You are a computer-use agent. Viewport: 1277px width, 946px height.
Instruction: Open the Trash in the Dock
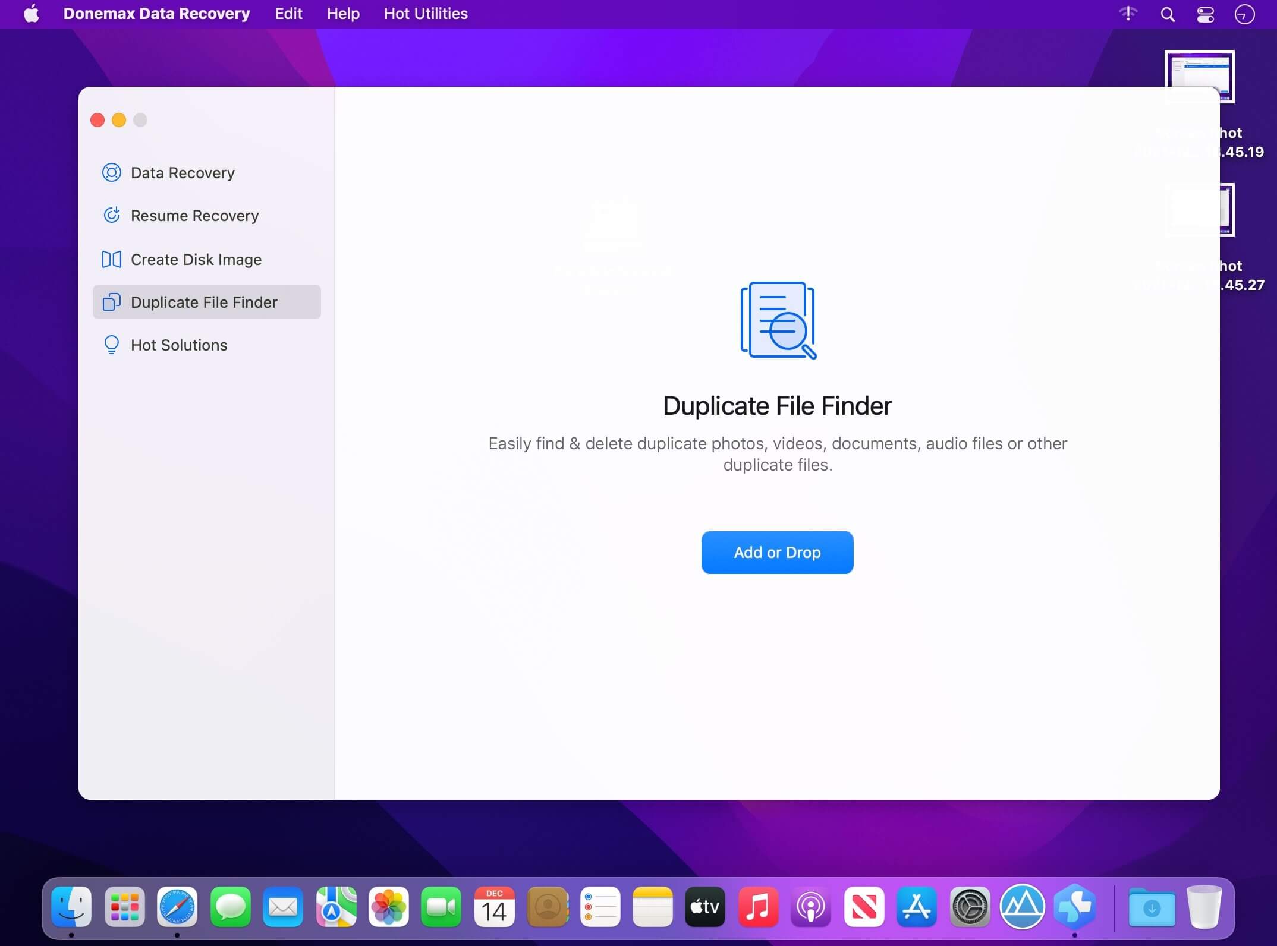pyautogui.click(x=1204, y=907)
